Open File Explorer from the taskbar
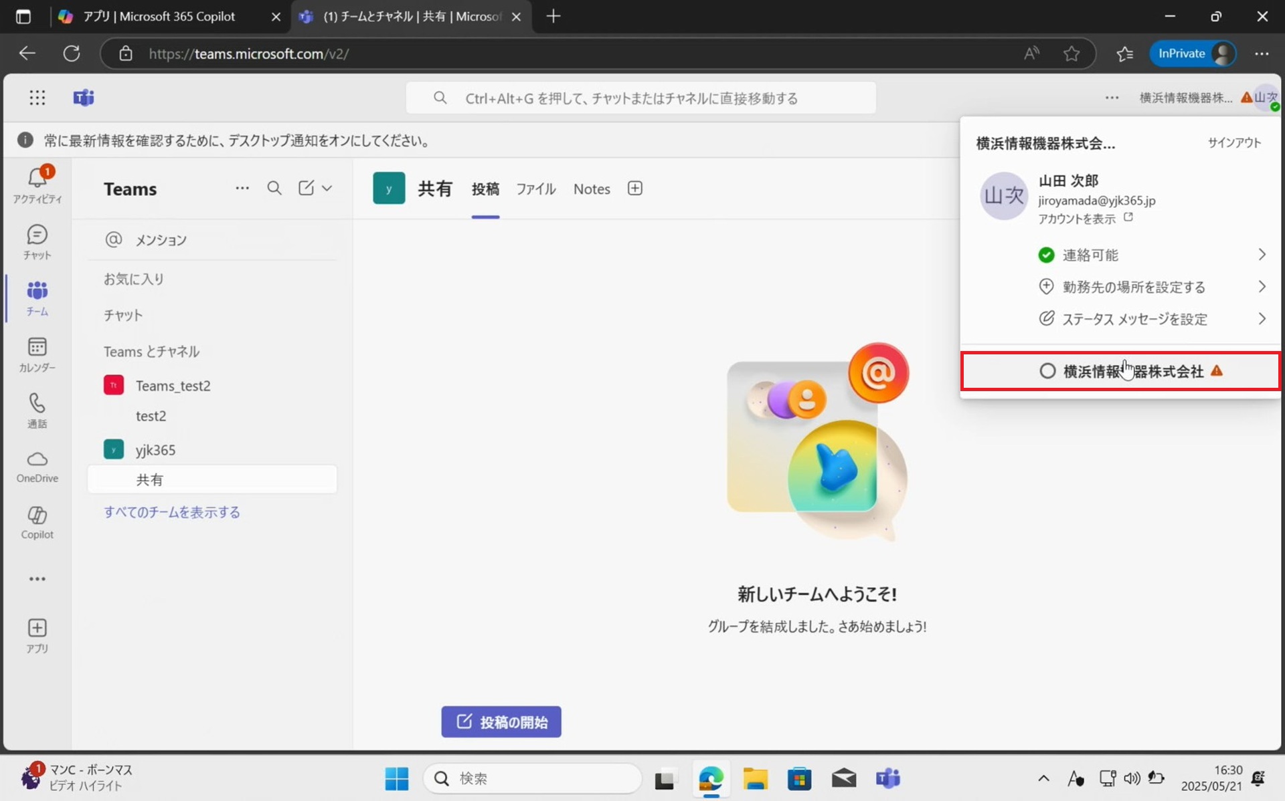This screenshot has width=1285, height=801. (x=755, y=778)
